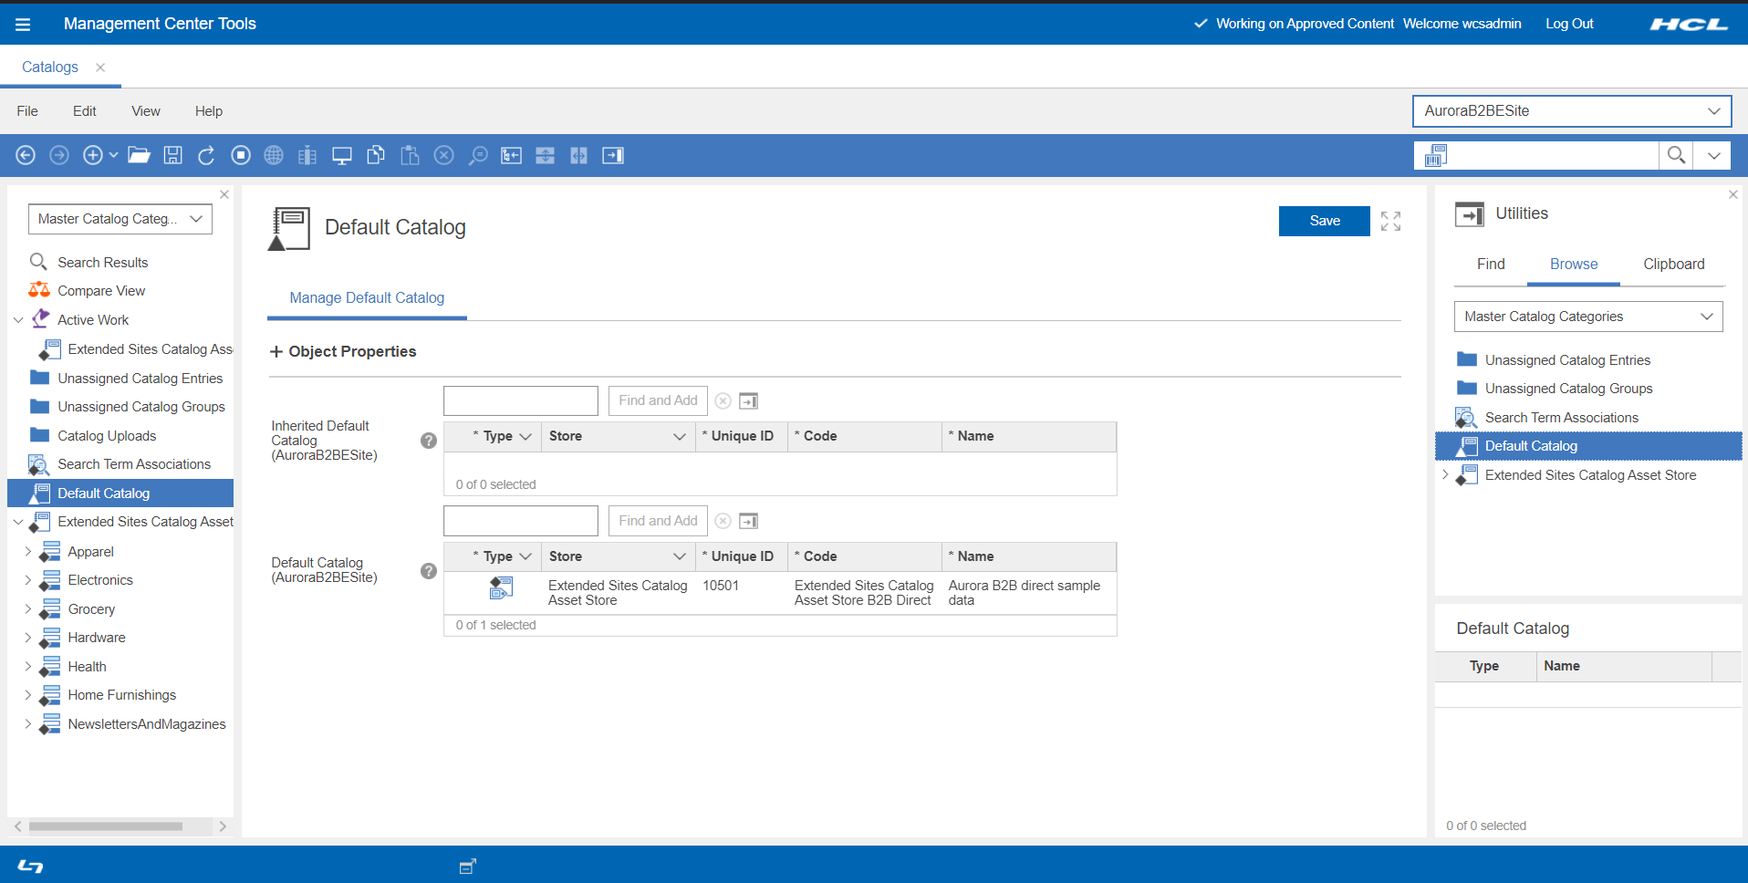Close the Catalogs tab

click(x=100, y=68)
